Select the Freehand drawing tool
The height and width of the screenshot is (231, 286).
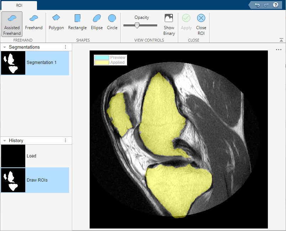pyautogui.click(x=34, y=23)
